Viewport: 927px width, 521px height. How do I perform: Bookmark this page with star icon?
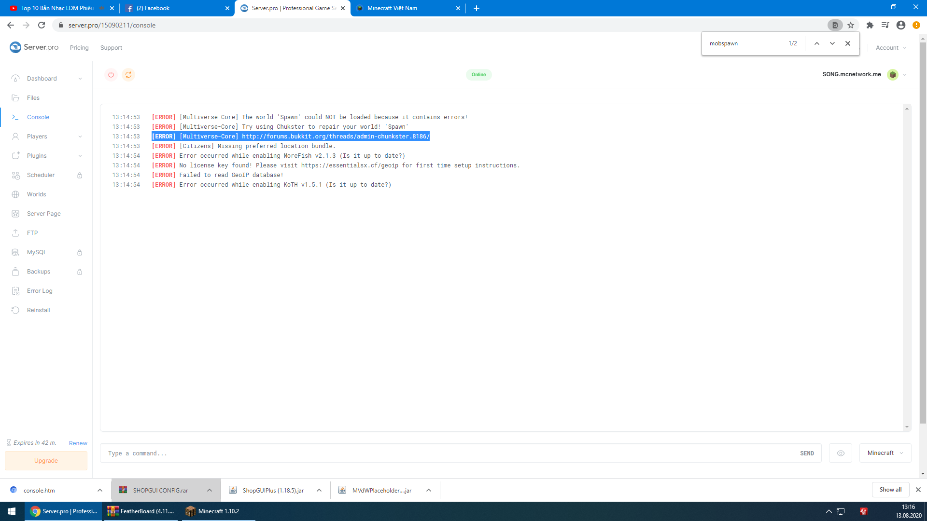[851, 25]
